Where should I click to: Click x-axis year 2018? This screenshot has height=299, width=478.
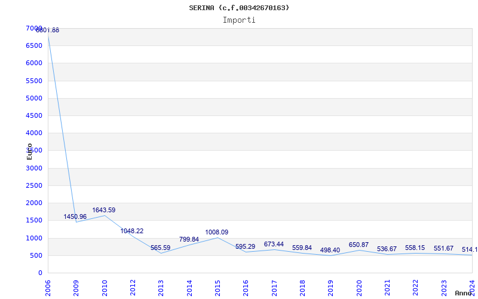coord(302,288)
